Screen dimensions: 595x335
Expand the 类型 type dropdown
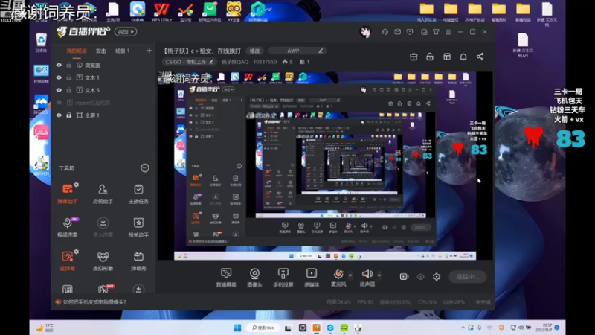click(x=126, y=32)
